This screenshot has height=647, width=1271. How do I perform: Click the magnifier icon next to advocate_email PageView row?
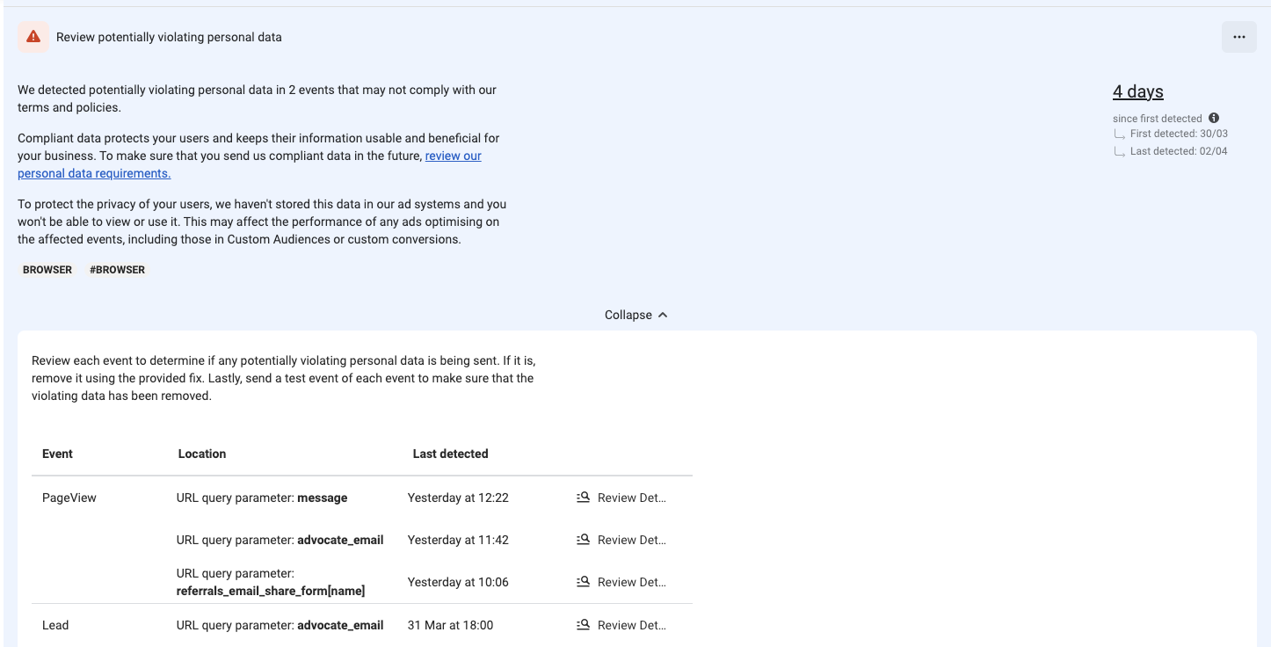583,539
